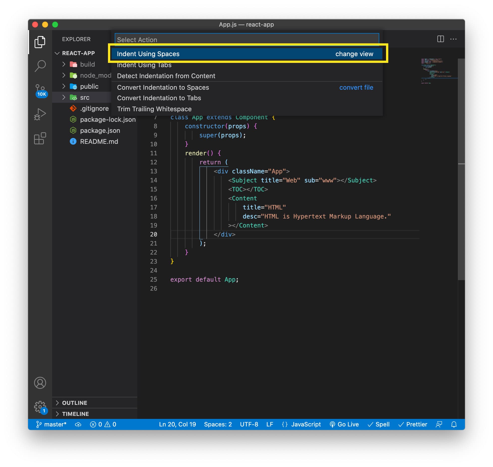
Task: Sync changes using the cloud icon
Action: tap(78, 424)
